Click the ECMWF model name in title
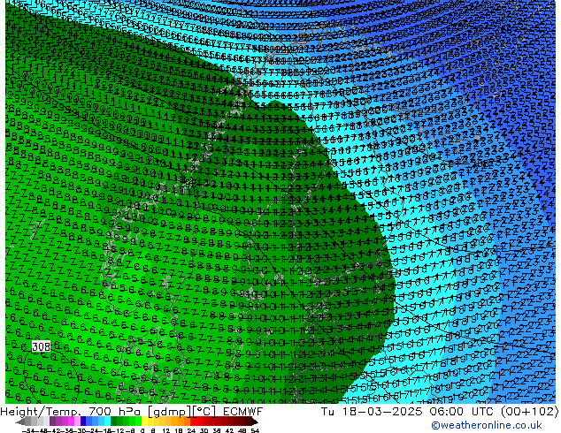The image size is (561, 433). tap(243, 412)
